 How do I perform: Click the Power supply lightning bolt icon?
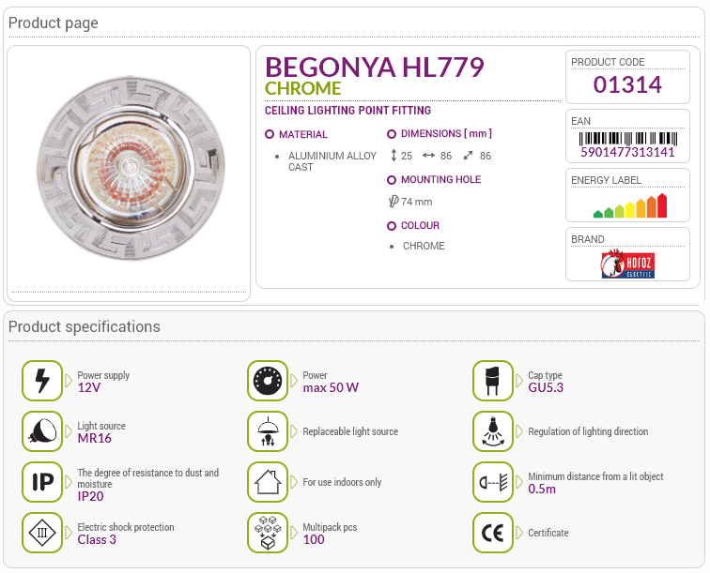[x=42, y=381]
